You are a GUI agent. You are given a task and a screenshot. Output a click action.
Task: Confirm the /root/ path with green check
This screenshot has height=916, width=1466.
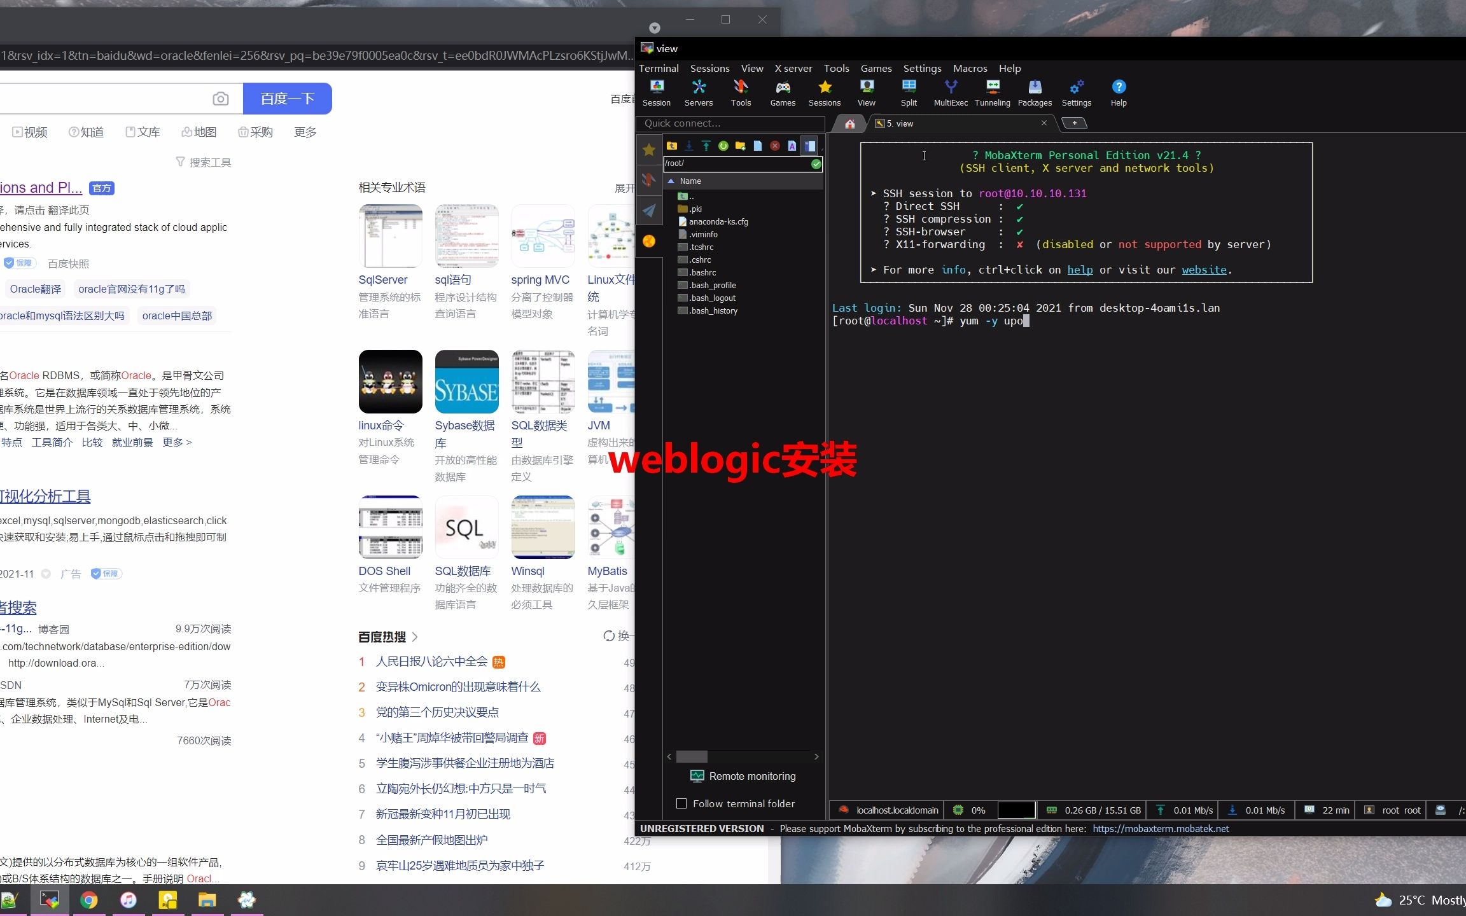tap(816, 164)
